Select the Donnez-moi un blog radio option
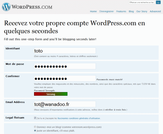Screen dimensions: 163x134 [35, 127]
